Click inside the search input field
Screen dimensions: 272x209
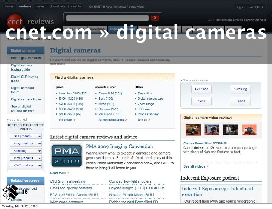coord(107,18)
